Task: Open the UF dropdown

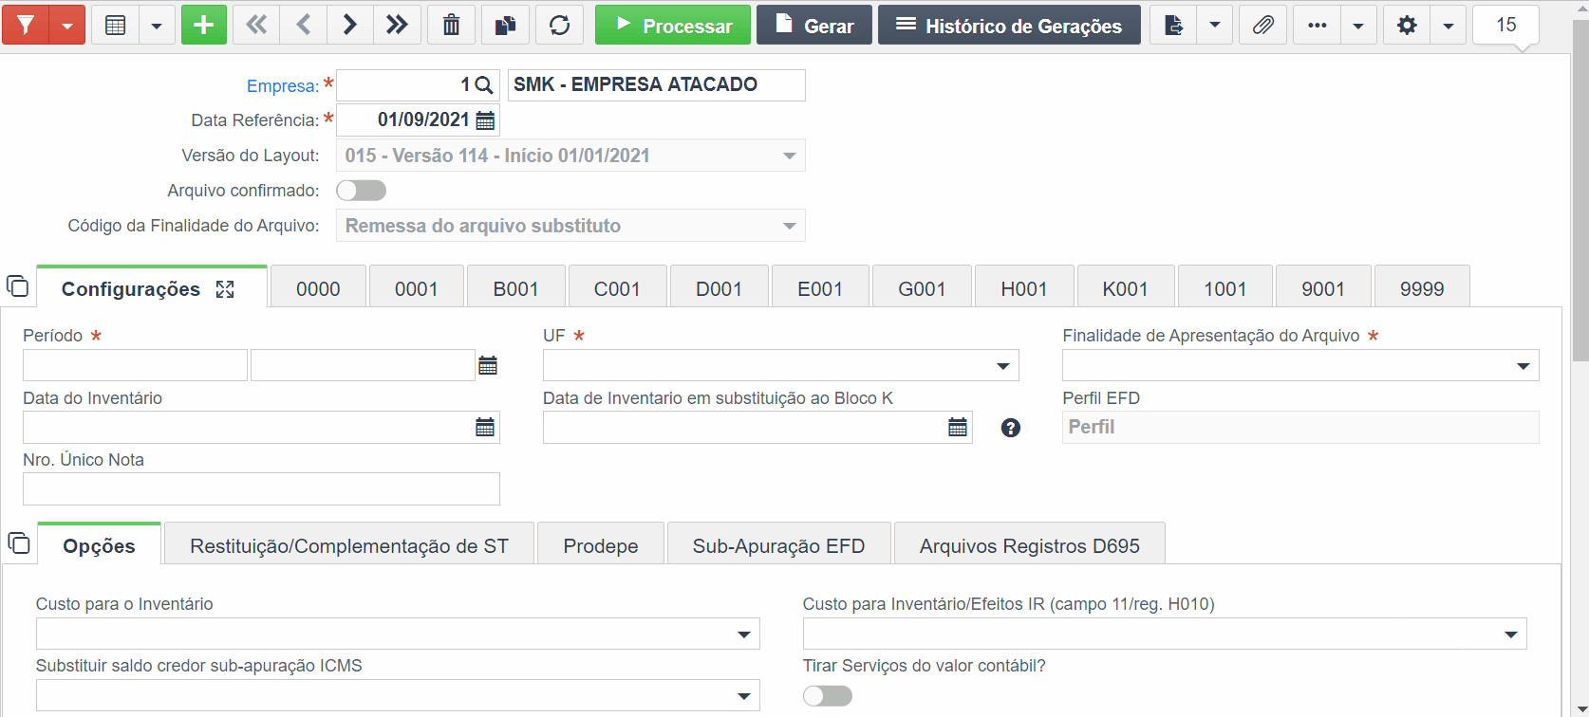Action: tap(780, 365)
